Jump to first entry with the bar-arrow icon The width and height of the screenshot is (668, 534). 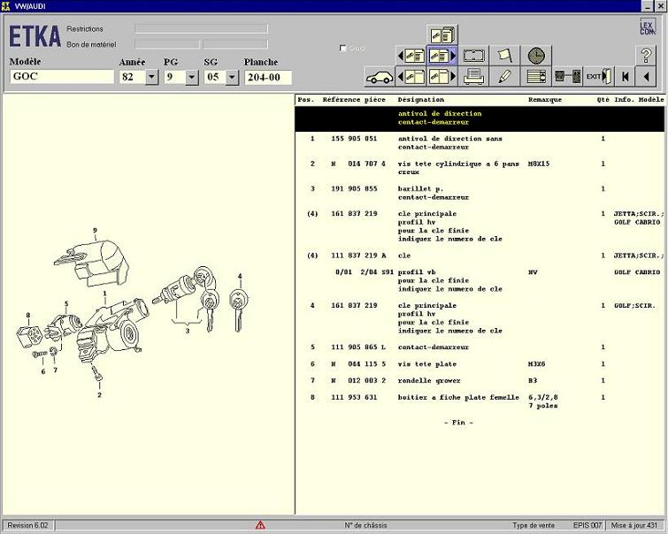pyautogui.click(x=626, y=77)
